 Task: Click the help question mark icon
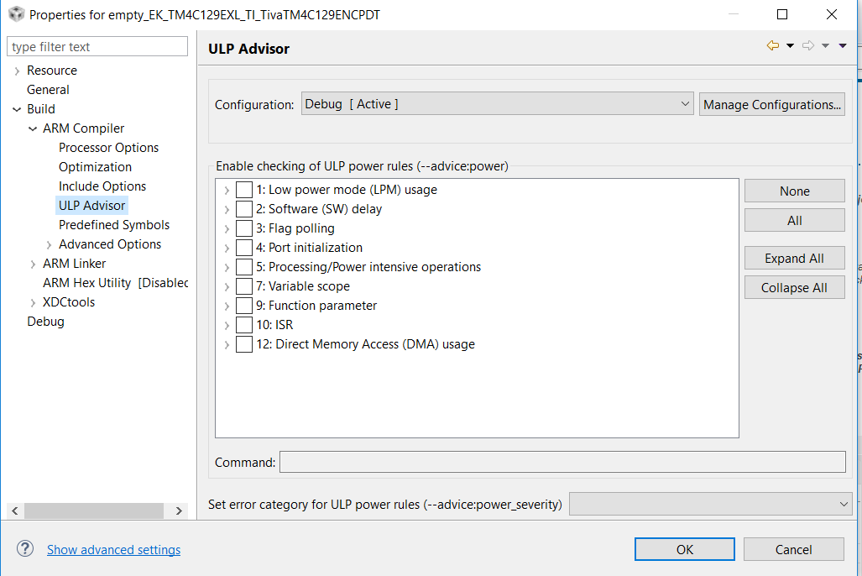25,549
